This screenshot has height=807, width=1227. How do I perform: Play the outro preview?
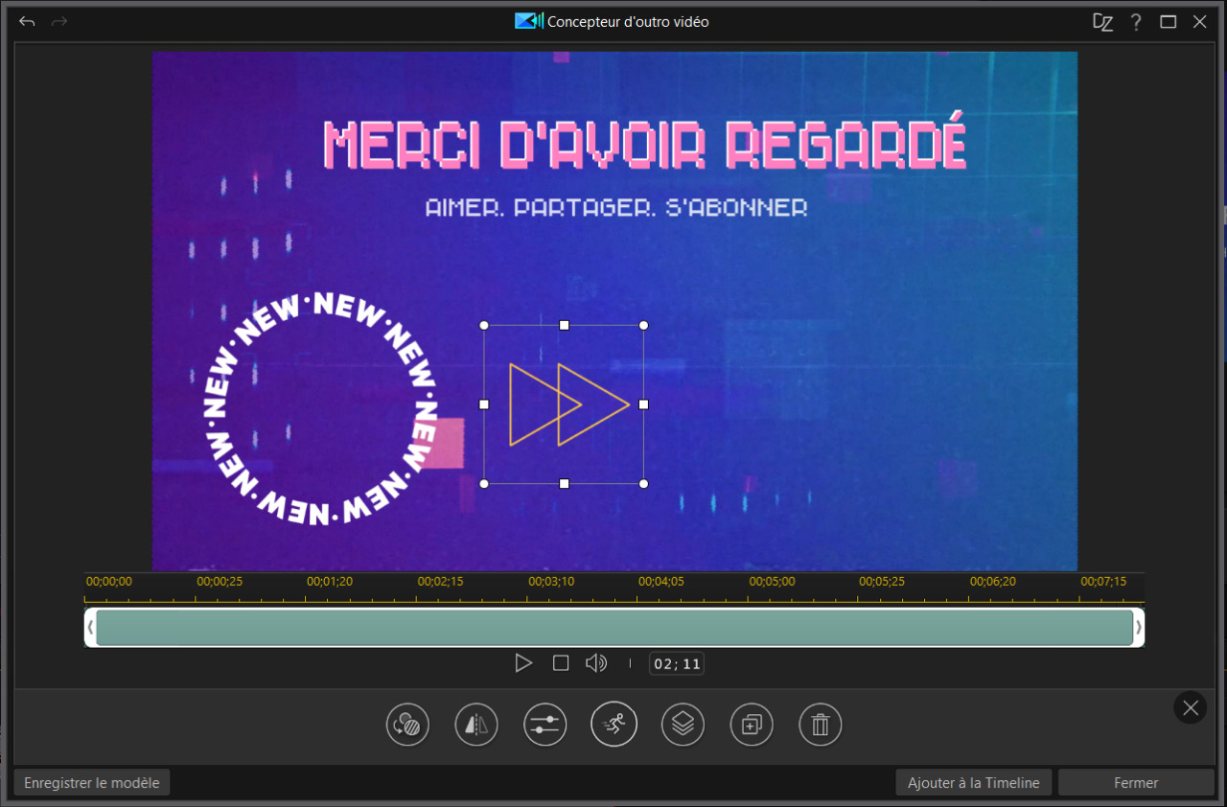coord(523,662)
